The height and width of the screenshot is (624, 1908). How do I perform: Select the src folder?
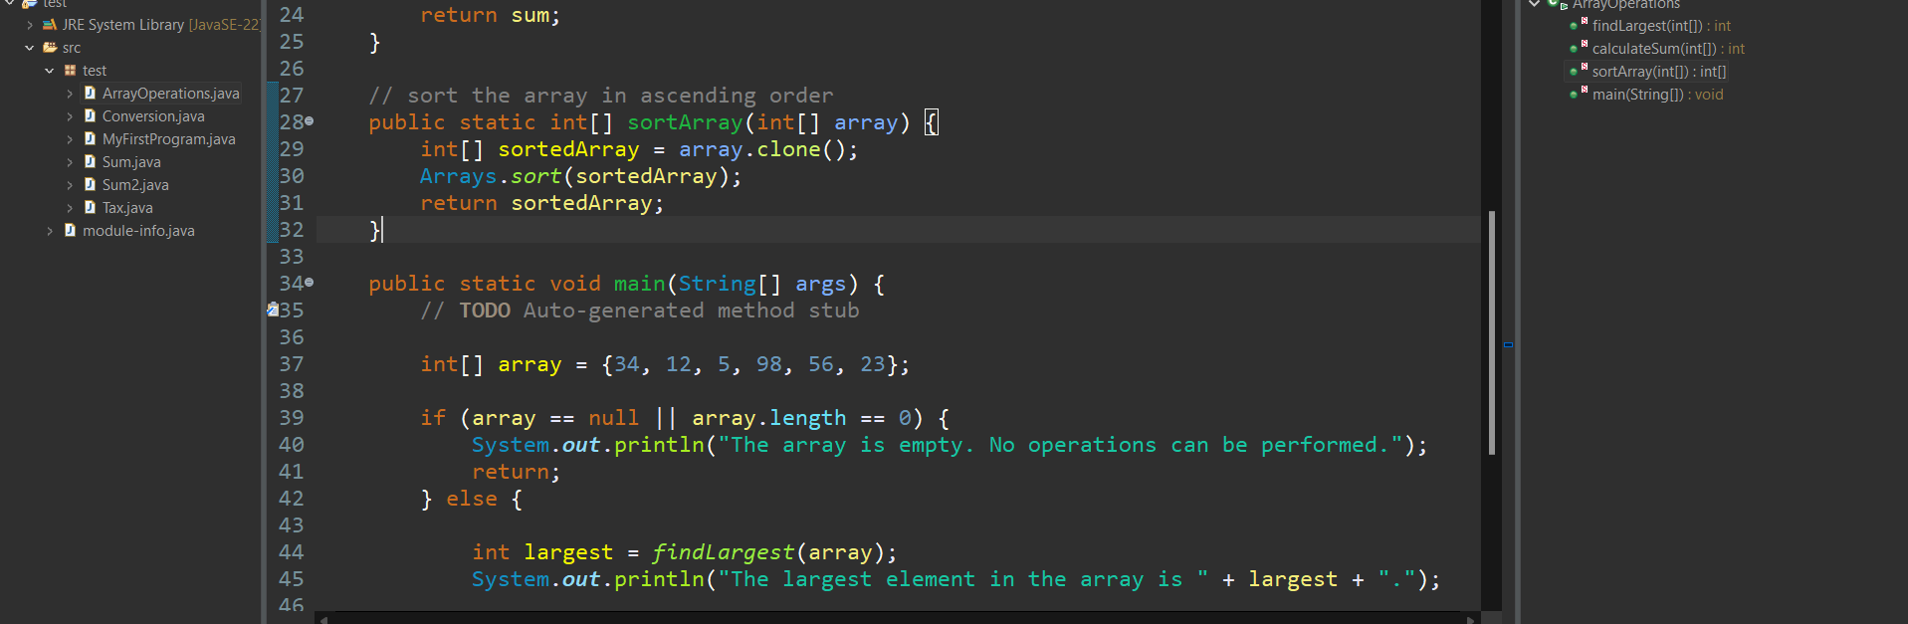tap(72, 48)
